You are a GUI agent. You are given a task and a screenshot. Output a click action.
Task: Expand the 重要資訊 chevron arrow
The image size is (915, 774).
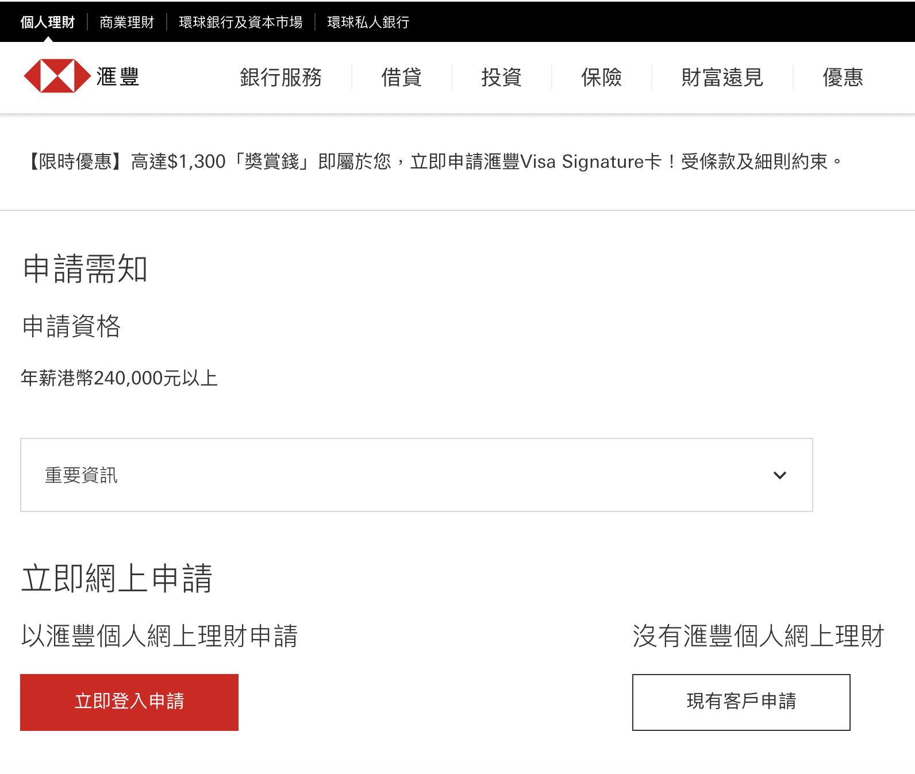(779, 475)
